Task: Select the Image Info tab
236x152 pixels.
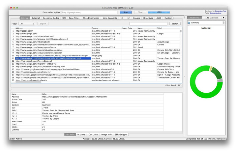Action: (106, 135)
